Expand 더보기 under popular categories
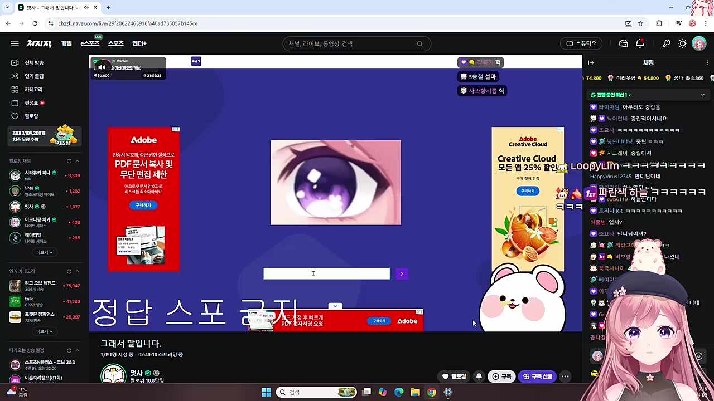This screenshot has width=714, height=401. tap(44, 331)
